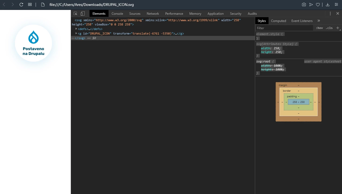This screenshot has height=194, width=342.
Task: Click the 258 × 258 content box
Action: tap(299, 102)
